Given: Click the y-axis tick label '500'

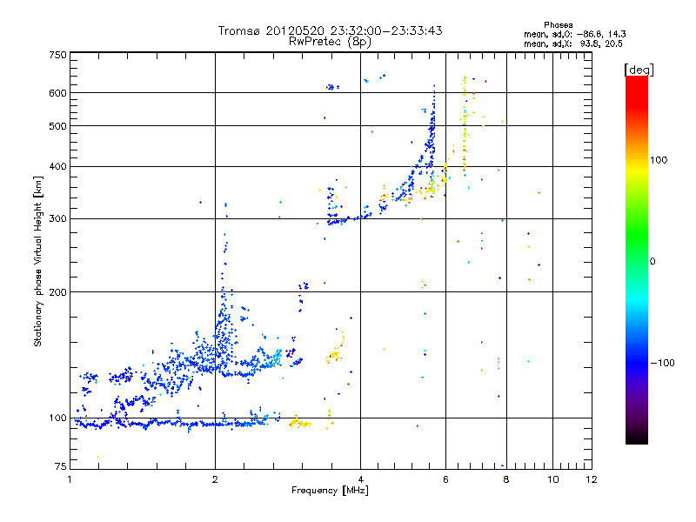Looking at the screenshot, I should point(57,126).
